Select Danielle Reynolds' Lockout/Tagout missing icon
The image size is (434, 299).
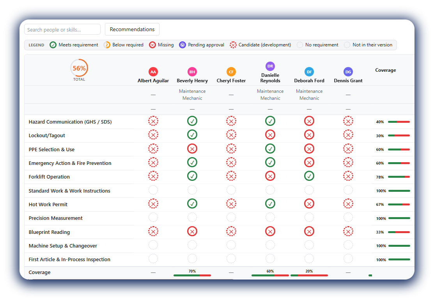pyautogui.click(x=270, y=135)
